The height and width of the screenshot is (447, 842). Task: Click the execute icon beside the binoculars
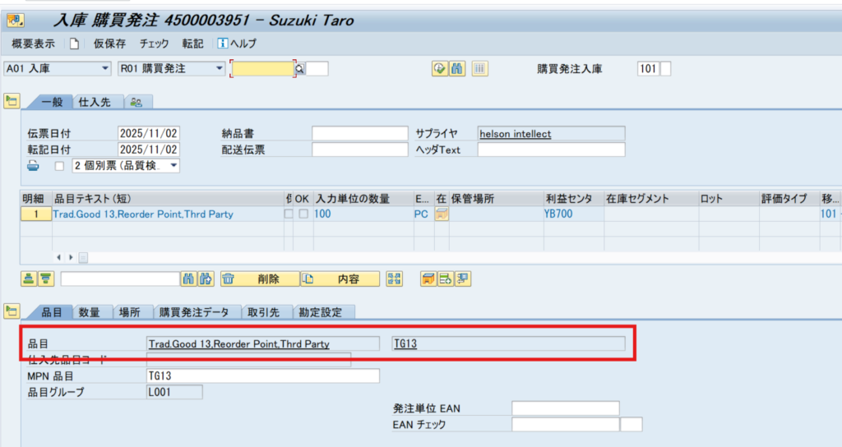click(440, 69)
